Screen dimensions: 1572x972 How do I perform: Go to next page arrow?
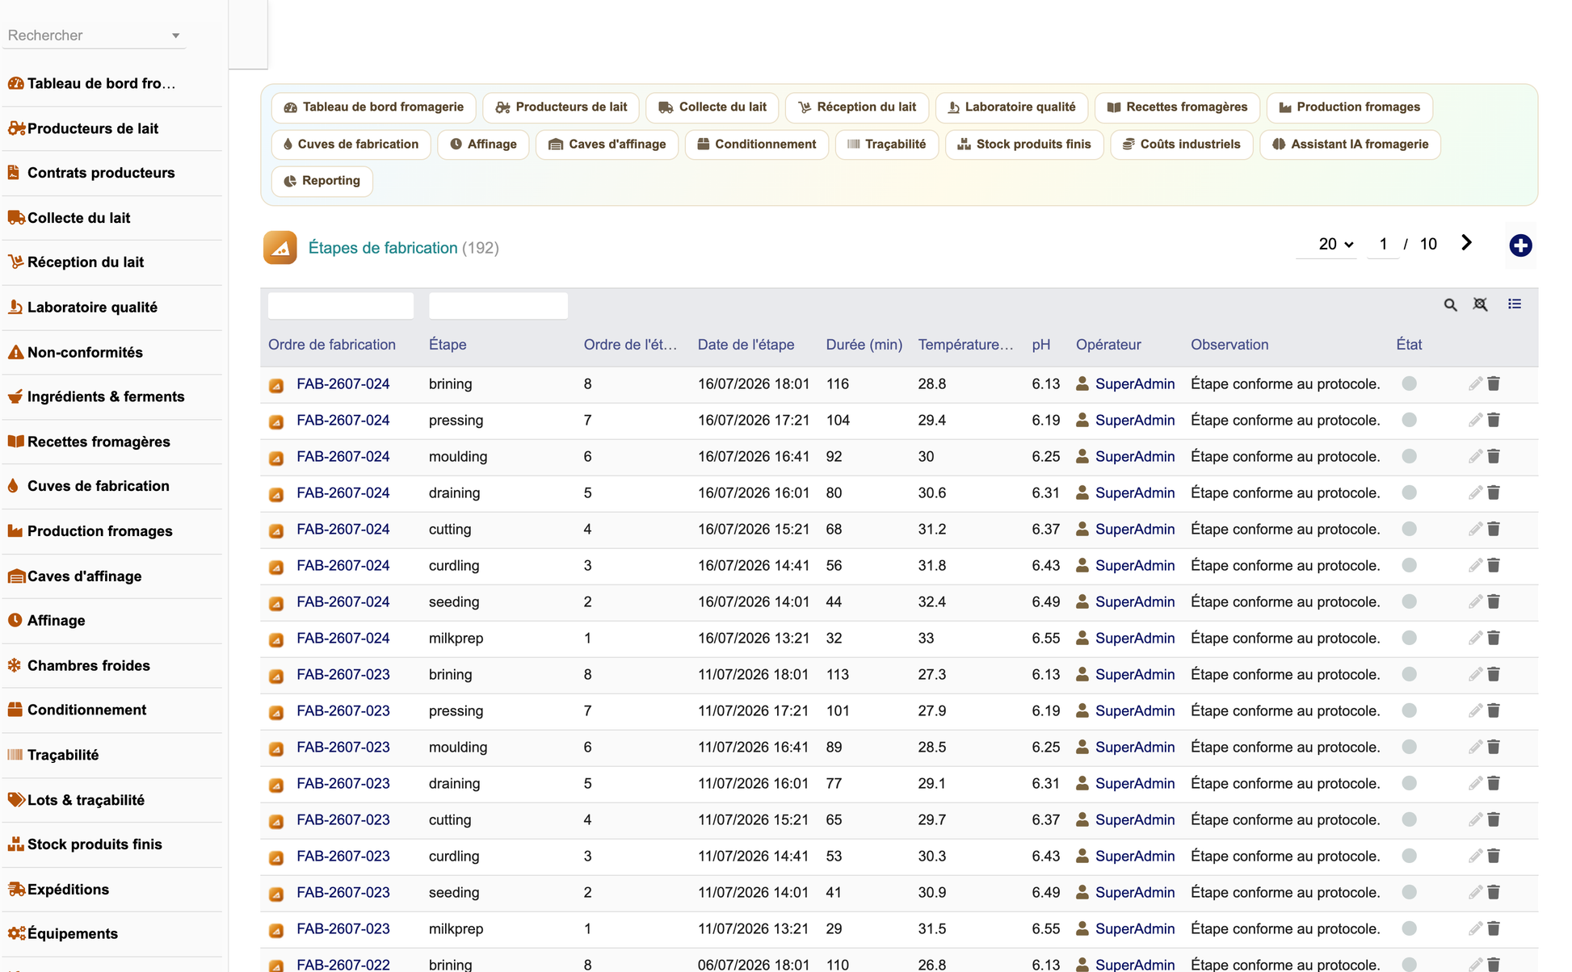[x=1466, y=243]
